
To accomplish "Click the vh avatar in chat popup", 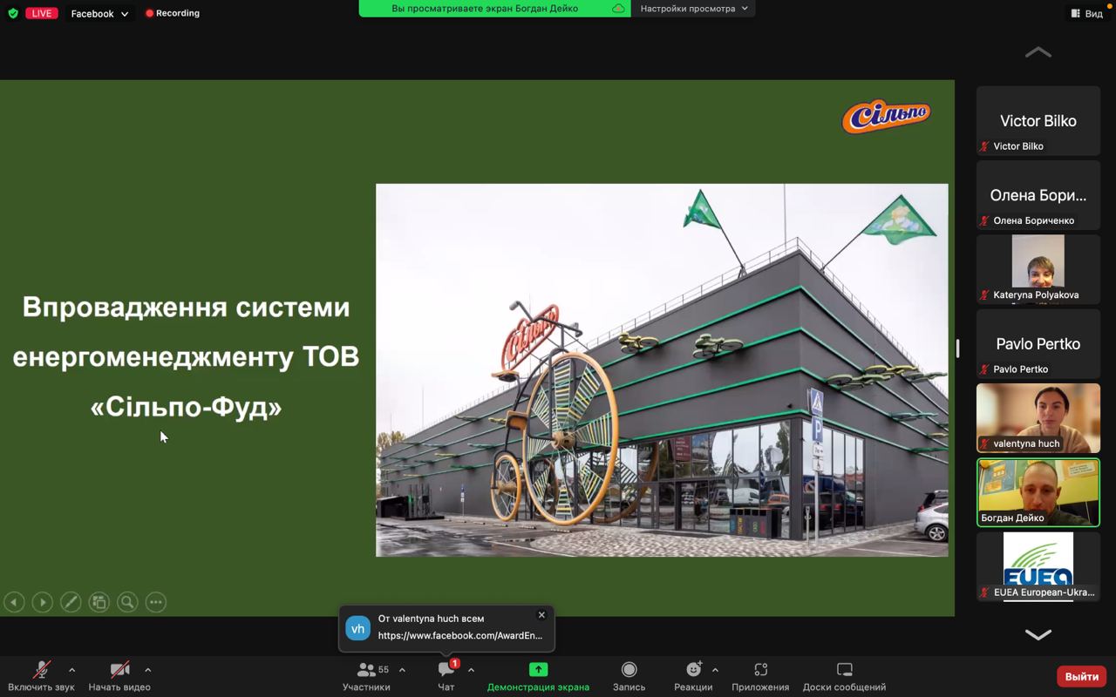I will coord(357,628).
